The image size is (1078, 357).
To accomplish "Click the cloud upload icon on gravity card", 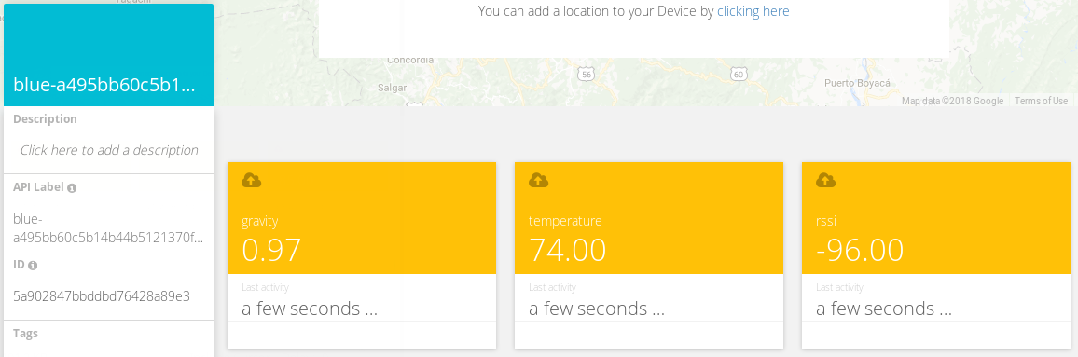I will (x=252, y=181).
